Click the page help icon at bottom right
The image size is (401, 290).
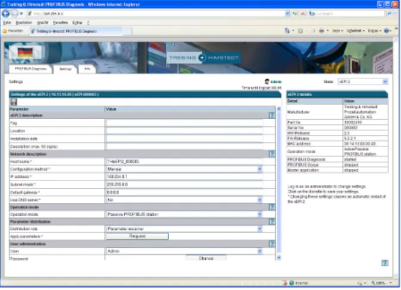384,263
